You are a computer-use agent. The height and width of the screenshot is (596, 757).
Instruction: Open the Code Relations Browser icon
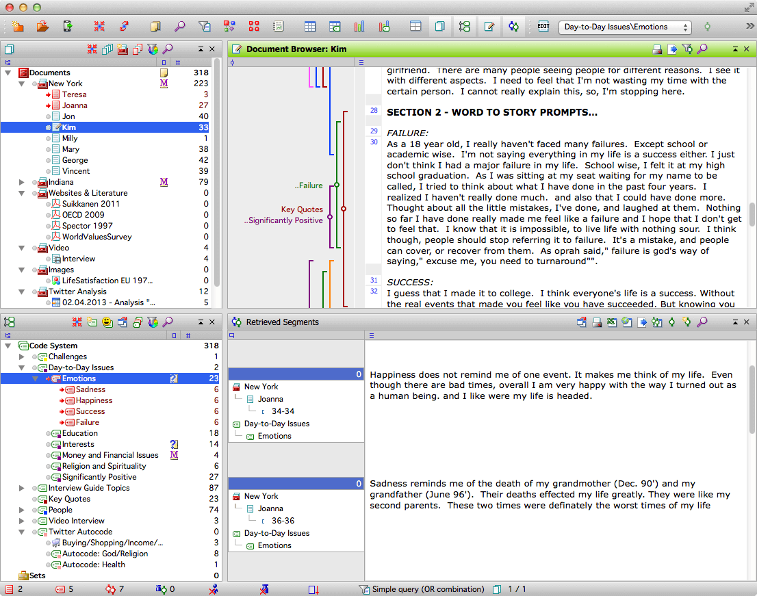coord(254,27)
